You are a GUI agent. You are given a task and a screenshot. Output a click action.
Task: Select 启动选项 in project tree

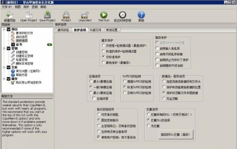coord(22,37)
